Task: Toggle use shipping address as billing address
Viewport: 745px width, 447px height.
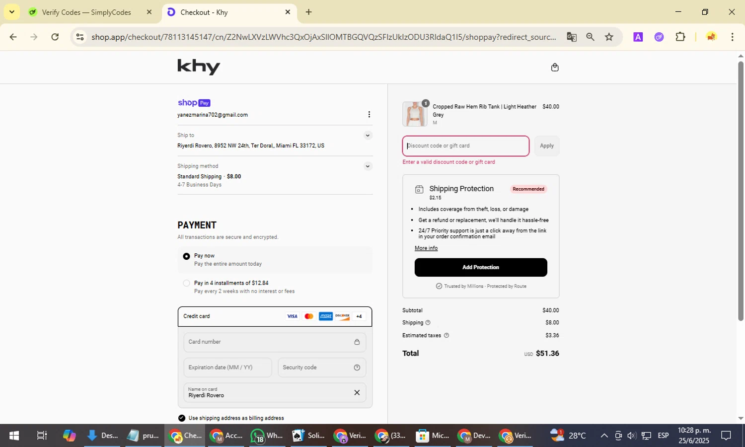Action: click(182, 418)
